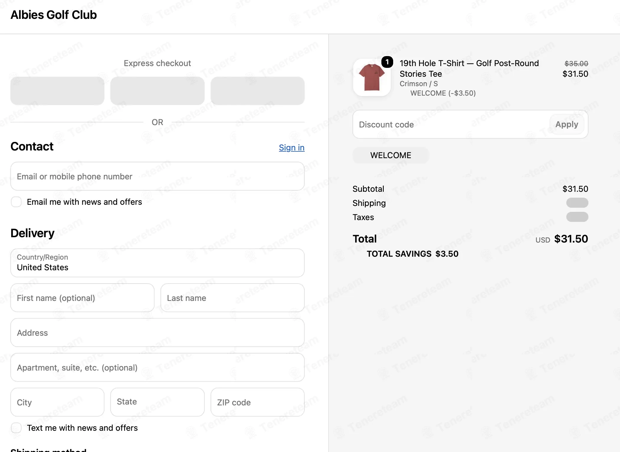Click the crimson T-shirt product thumbnail
Image resolution: width=620 pixels, height=452 pixels.
372,77
